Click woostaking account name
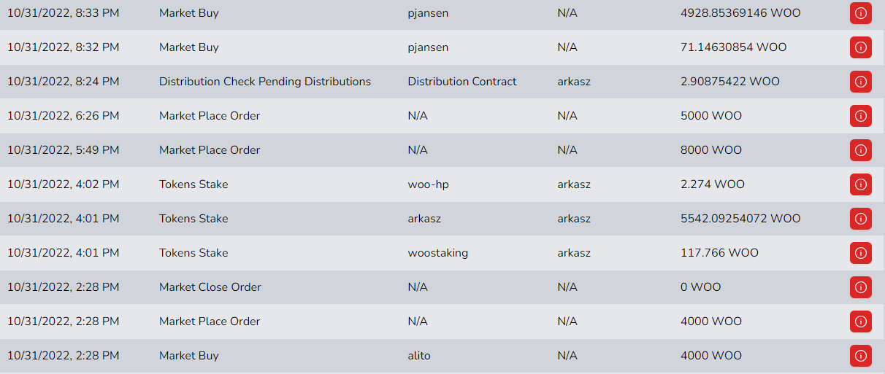 [438, 253]
